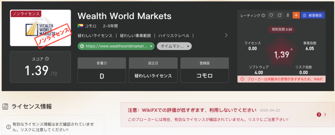Viewport: 335px width, 135px height.
Task: Click the Wealth World Markets logo thumbnail
Action: coord(40,28)
